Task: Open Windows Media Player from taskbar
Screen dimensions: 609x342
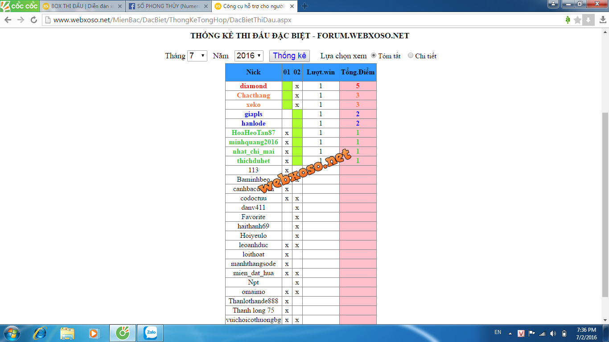Action: tap(94, 333)
